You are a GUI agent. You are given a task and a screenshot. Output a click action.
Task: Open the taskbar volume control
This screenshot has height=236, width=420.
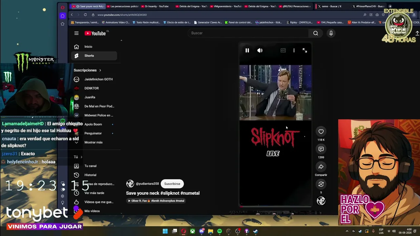click(x=394, y=231)
